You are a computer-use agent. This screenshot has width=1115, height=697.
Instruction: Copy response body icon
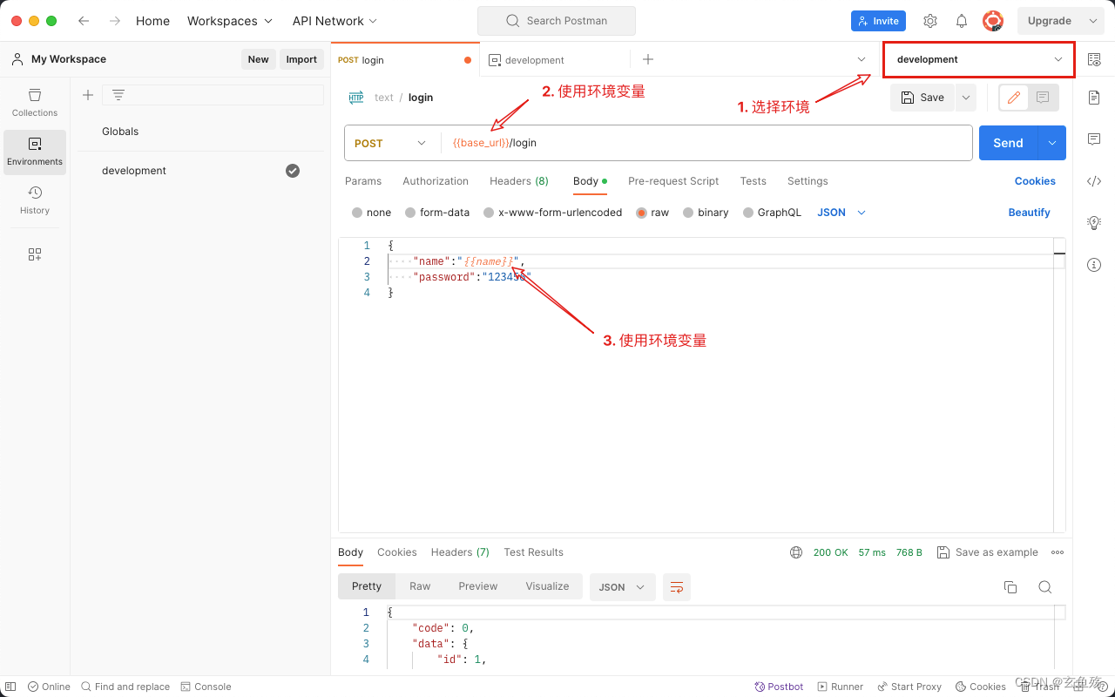click(x=1010, y=587)
